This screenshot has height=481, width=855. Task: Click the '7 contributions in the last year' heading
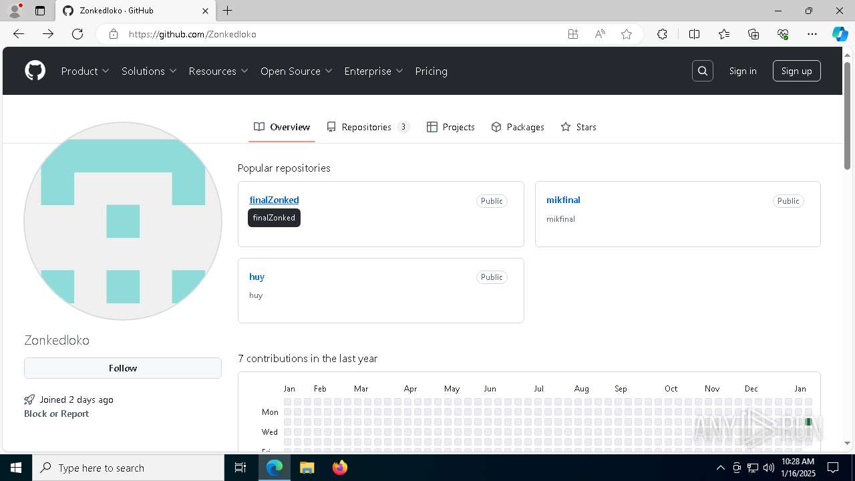click(x=308, y=359)
